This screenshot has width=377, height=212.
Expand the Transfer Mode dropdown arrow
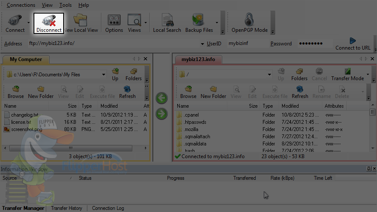point(368,74)
